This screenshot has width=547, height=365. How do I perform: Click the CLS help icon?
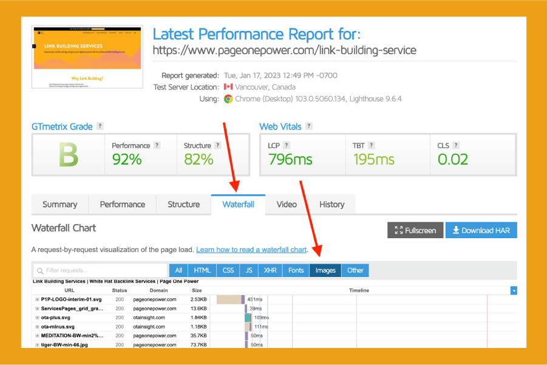click(455, 145)
